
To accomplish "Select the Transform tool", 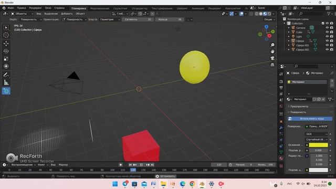I will coord(6,66).
